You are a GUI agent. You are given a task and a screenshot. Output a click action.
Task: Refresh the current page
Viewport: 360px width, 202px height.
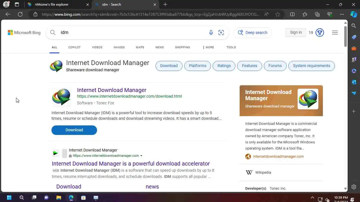20,14
